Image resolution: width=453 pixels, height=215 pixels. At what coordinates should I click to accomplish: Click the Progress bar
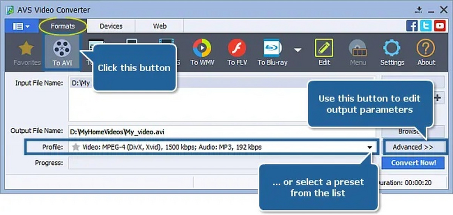point(222,163)
